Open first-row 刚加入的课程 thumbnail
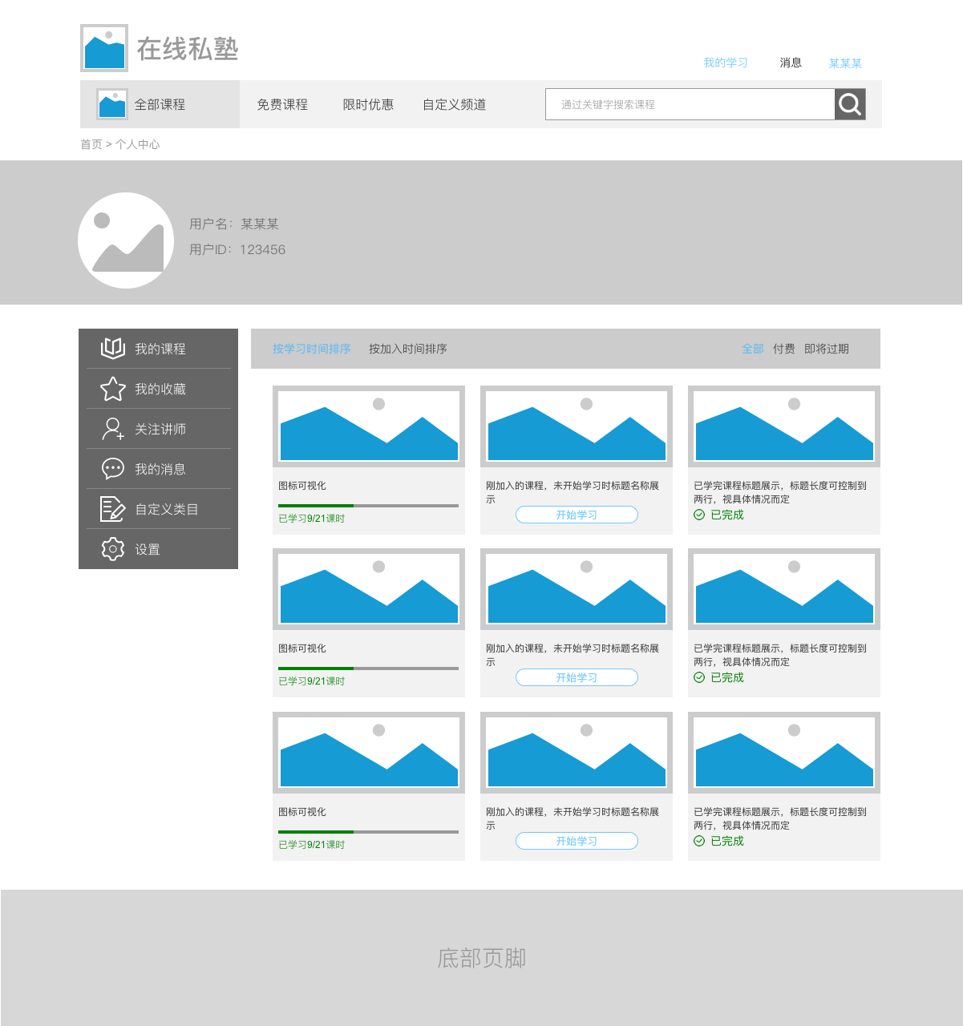The image size is (963, 1026). [x=577, y=426]
